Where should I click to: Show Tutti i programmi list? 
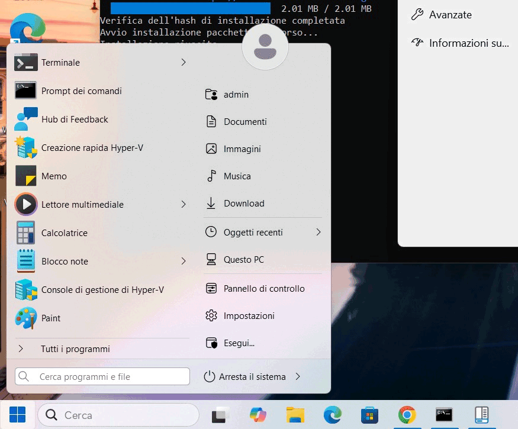coord(75,349)
